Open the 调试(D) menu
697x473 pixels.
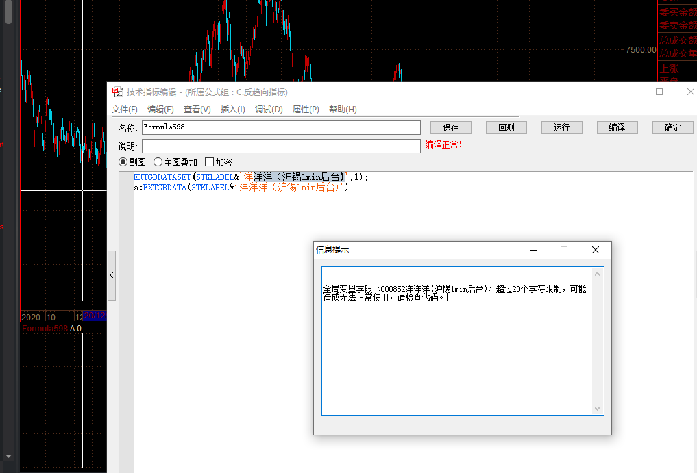tap(269, 110)
